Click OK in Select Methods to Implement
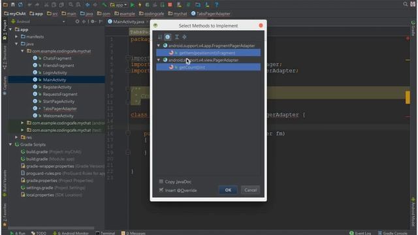The image size is (418, 235). (x=228, y=190)
